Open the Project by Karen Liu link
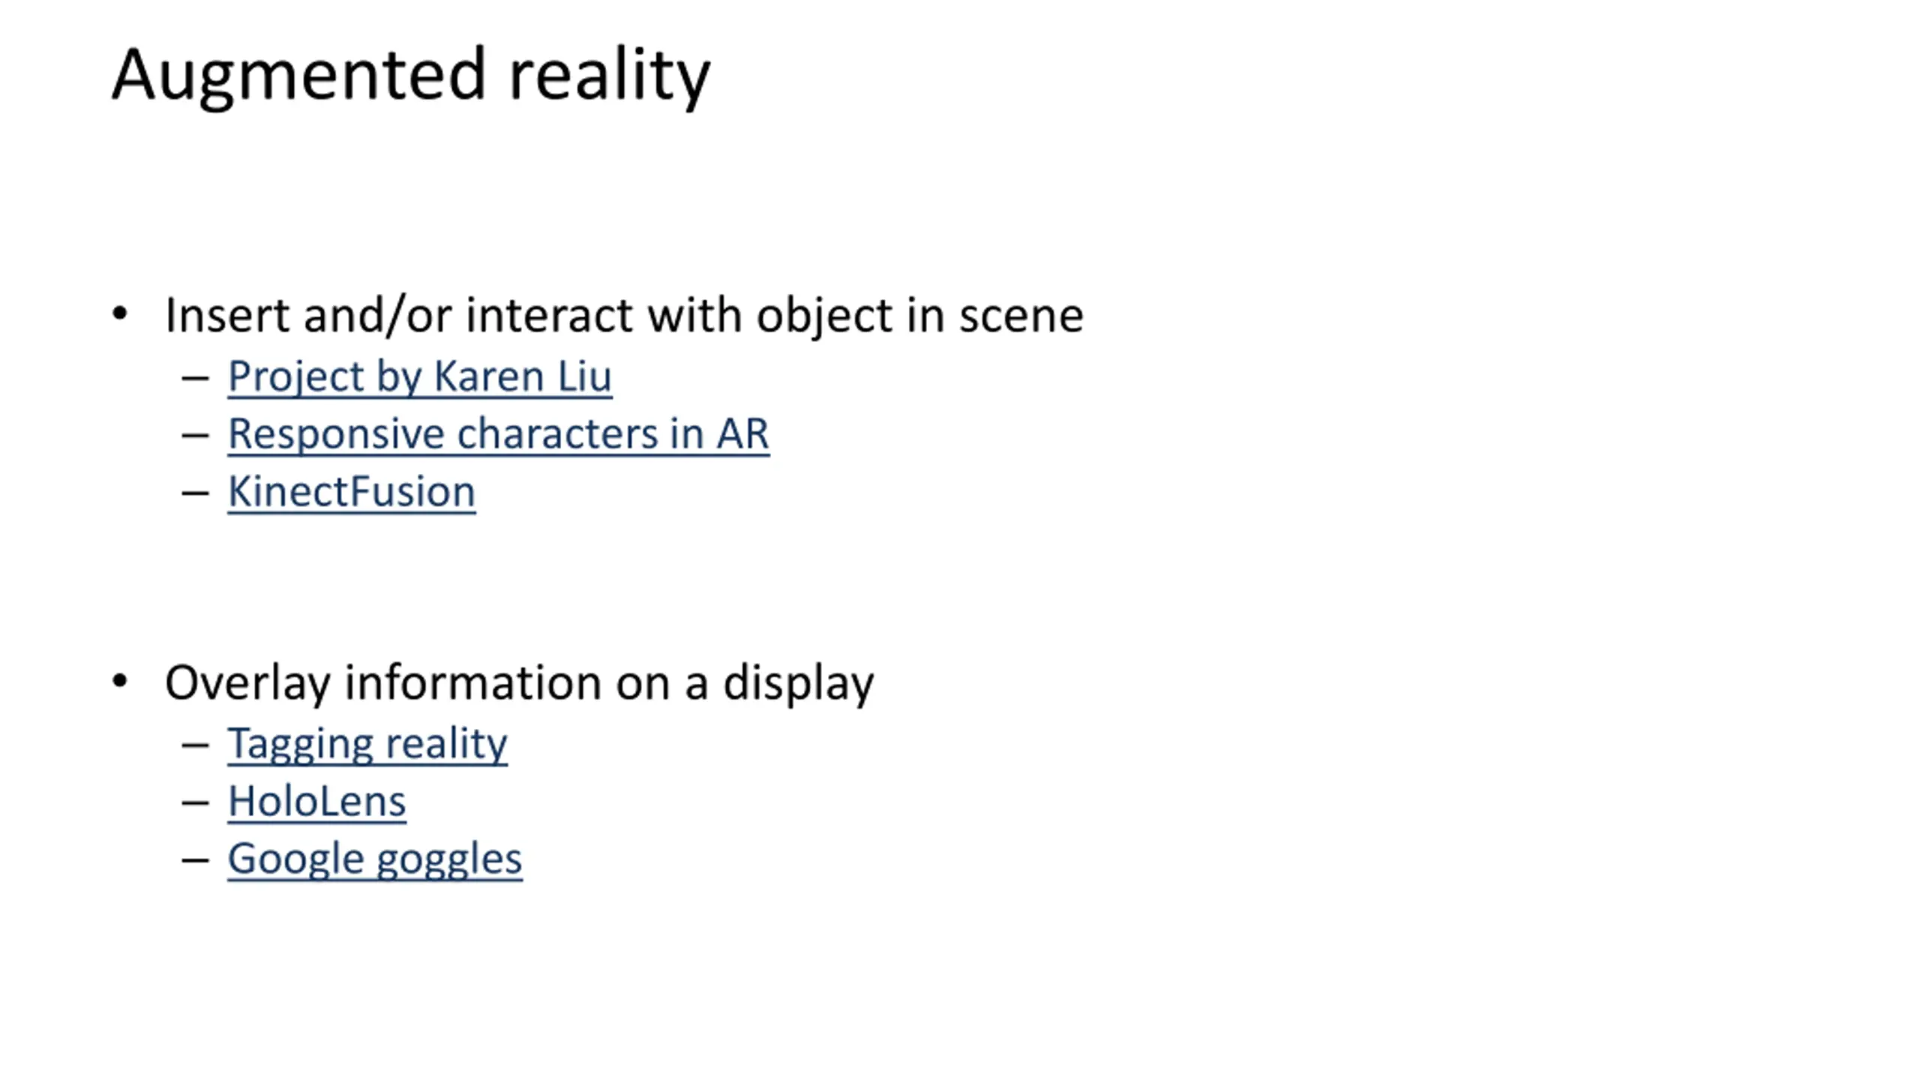This screenshot has height=1080, width=1920. [420, 376]
